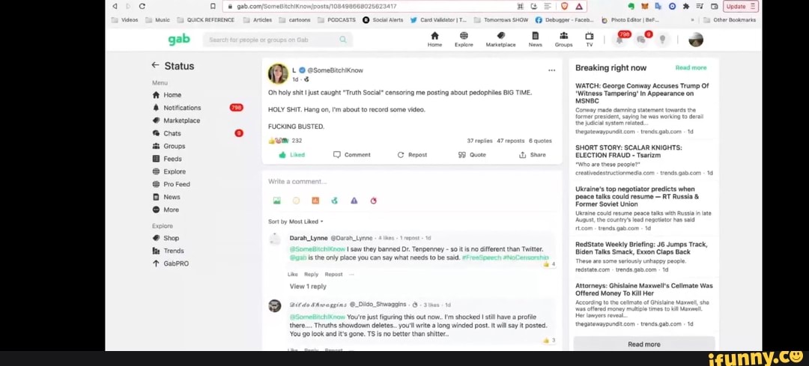Expand the More item in left menu

pos(171,210)
